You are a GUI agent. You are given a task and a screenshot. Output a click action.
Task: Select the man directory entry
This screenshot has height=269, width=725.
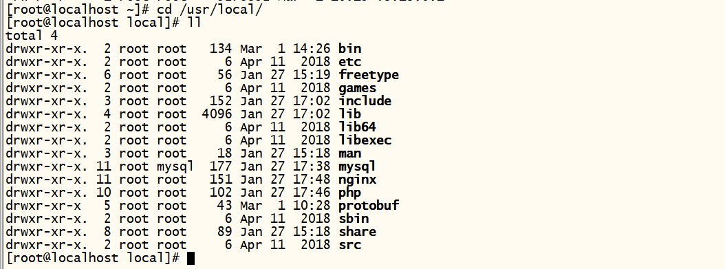(x=349, y=153)
